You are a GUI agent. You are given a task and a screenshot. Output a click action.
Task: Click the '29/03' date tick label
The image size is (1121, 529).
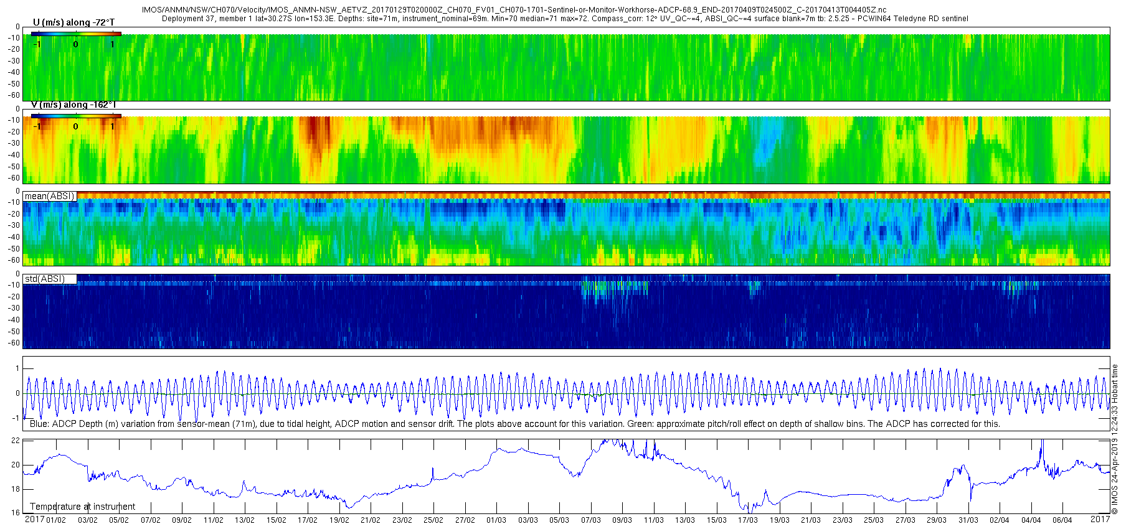click(x=937, y=520)
